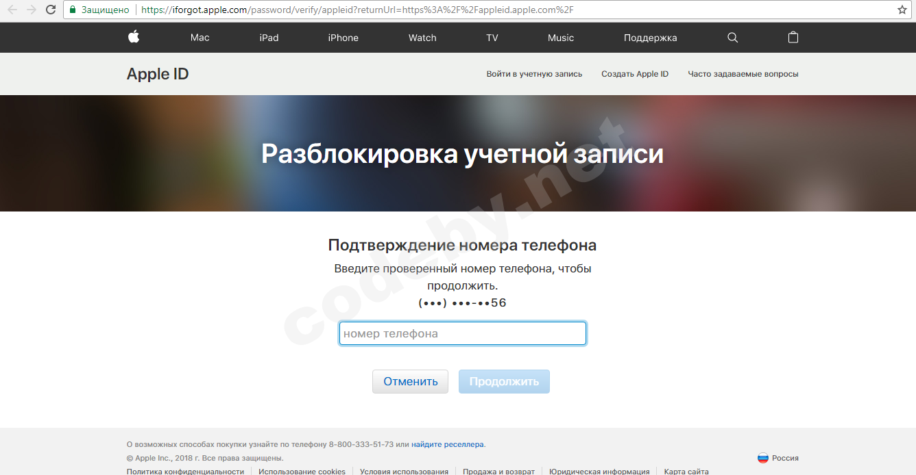The height and width of the screenshot is (475, 916).
Task: Open the iPad menu item
Action: click(269, 38)
